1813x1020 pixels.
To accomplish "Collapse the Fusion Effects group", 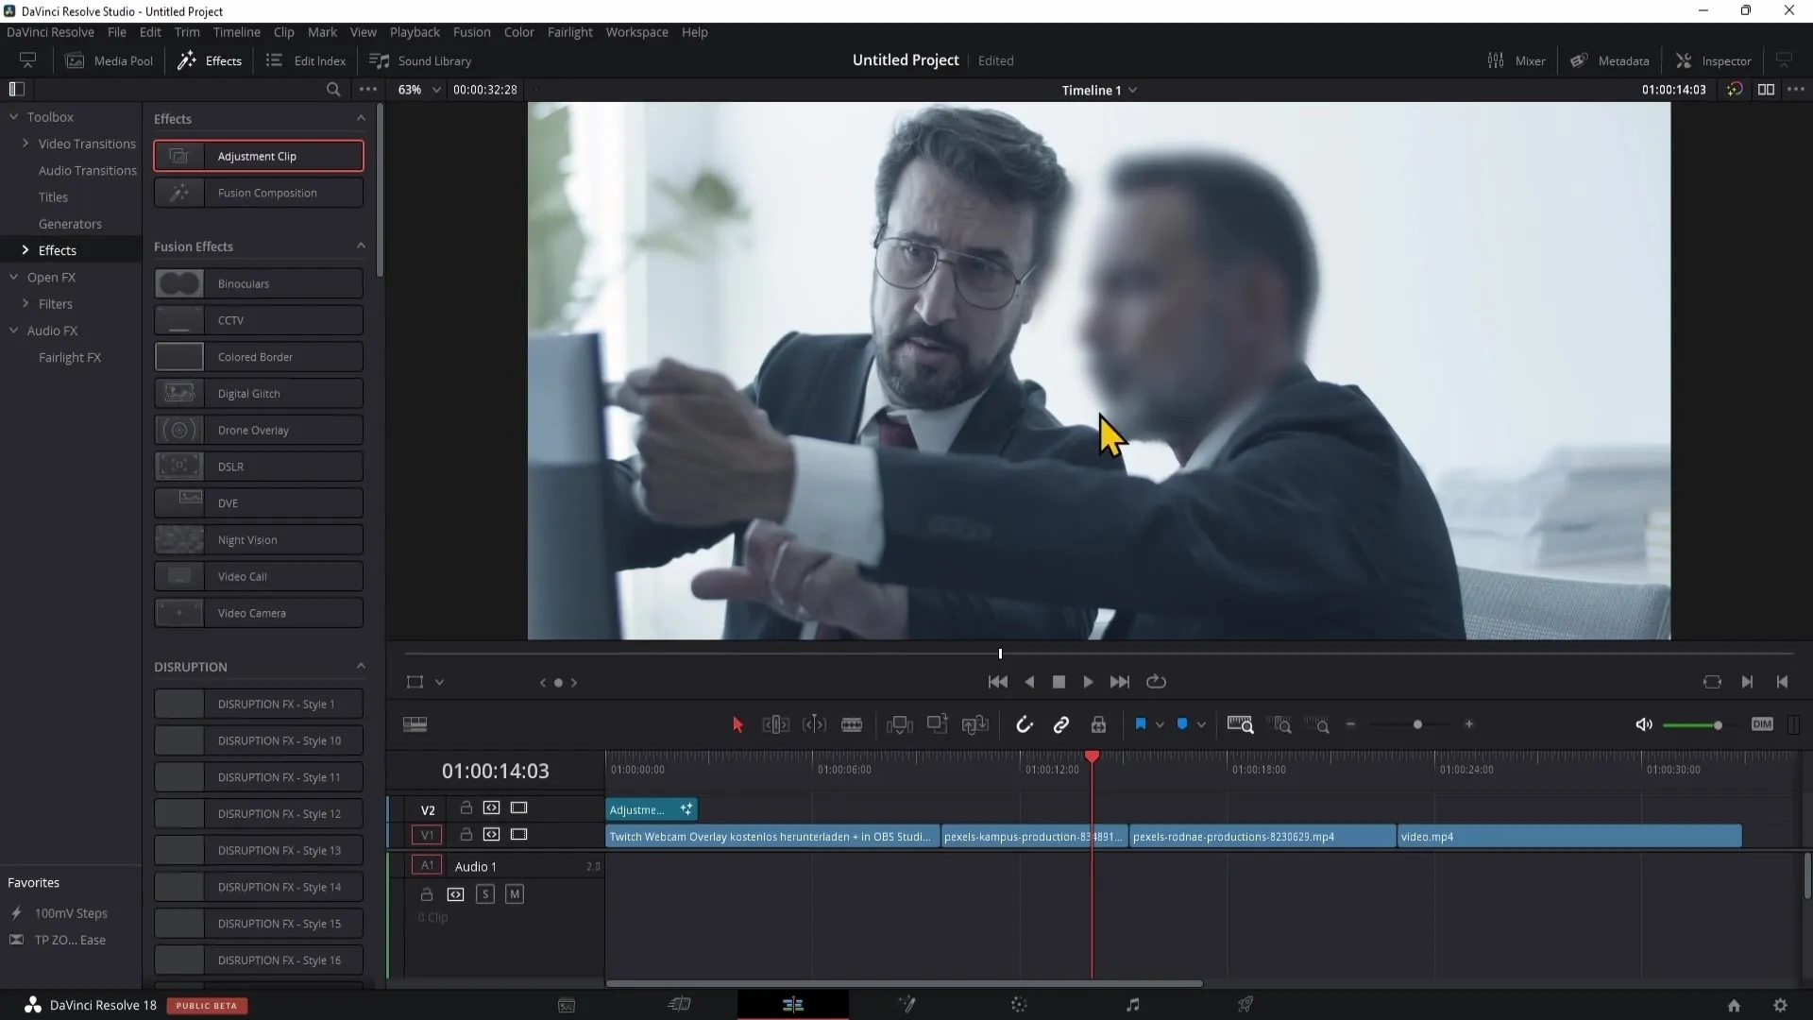I will tap(361, 246).
